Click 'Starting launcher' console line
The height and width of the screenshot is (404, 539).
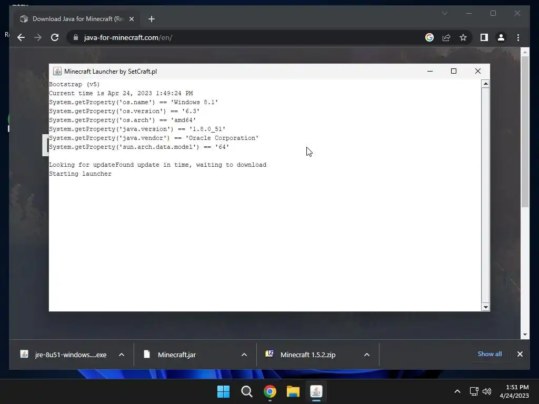pos(80,174)
